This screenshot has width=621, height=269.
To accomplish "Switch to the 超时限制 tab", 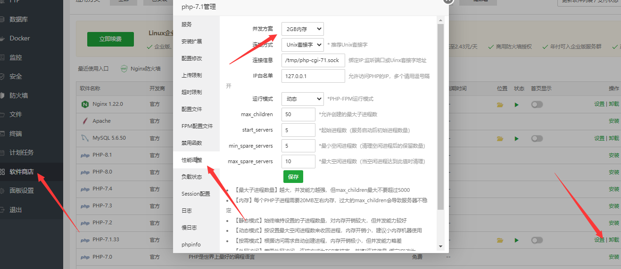I will tap(196, 92).
